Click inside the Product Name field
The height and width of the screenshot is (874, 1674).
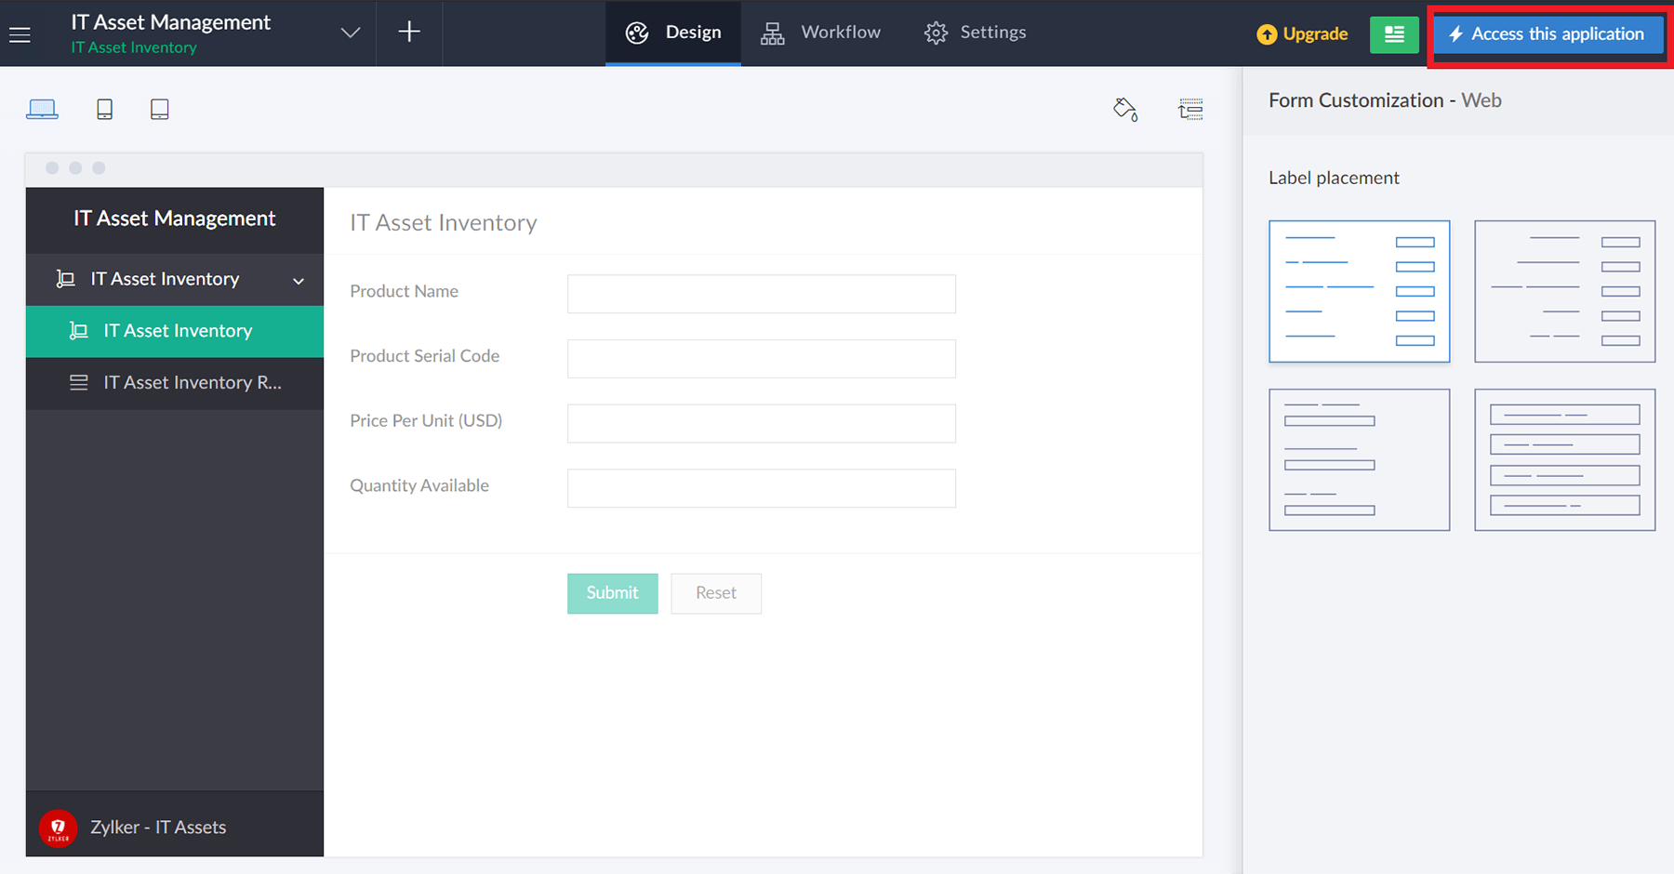[x=761, y=294]
